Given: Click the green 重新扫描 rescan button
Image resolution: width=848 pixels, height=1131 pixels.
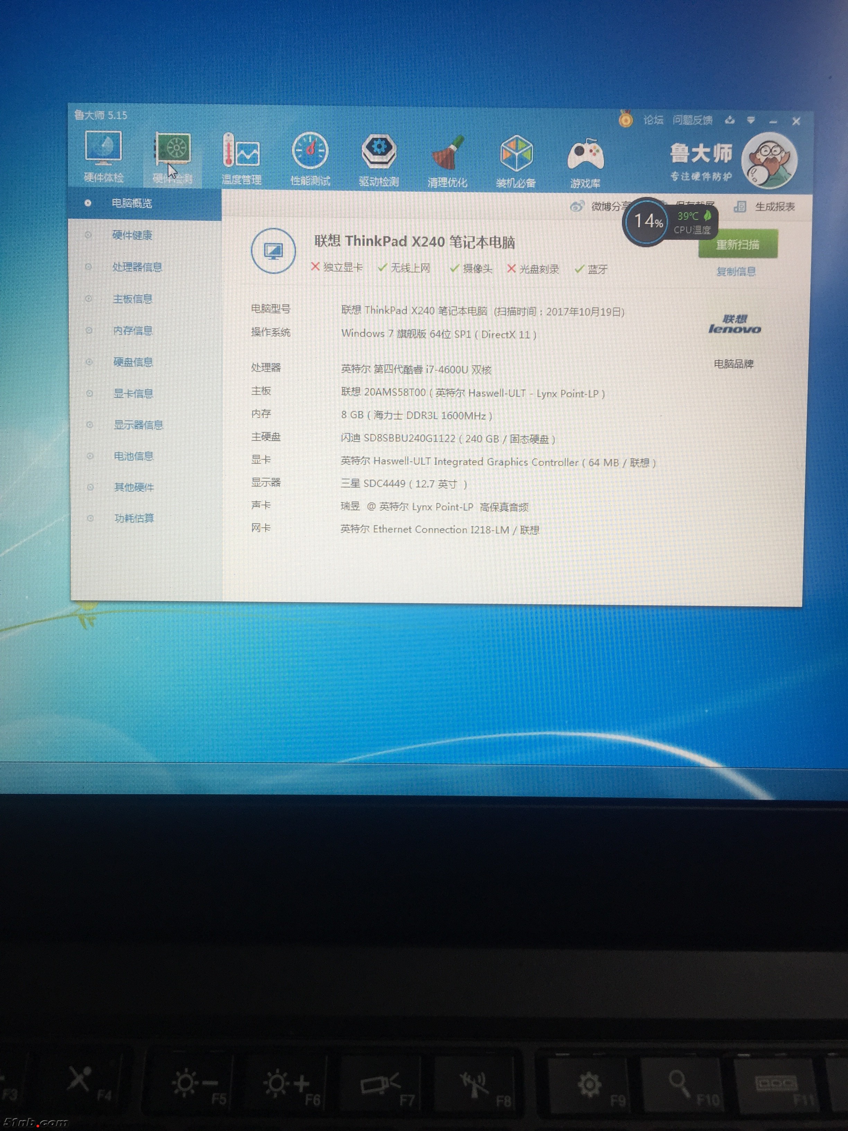Looking at the screenshot, I should pos(737,244).
